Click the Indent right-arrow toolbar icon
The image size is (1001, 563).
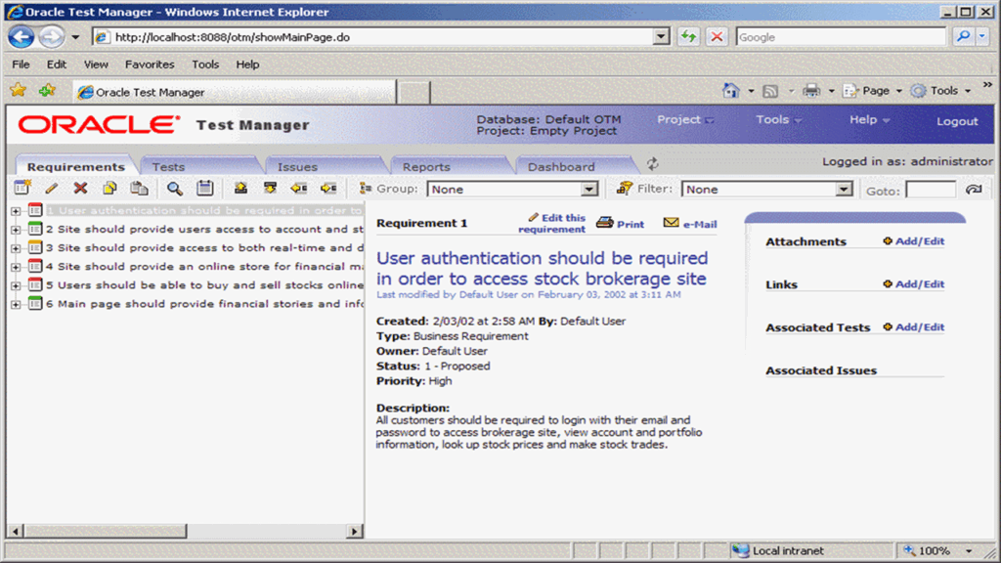pyautogui.click(x=328, y=189)
